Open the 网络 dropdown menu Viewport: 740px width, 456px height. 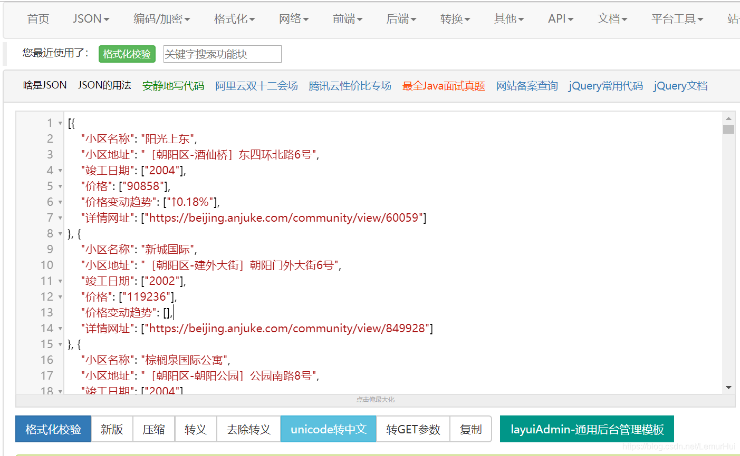pos(294,19)
